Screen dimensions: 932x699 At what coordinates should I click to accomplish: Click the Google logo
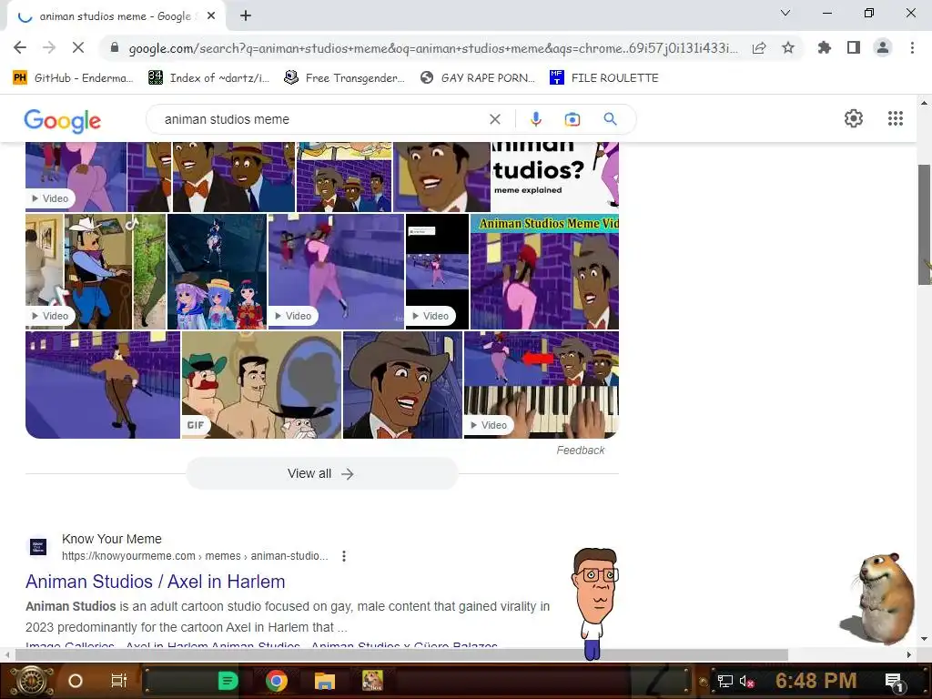(x=63, y=121)
